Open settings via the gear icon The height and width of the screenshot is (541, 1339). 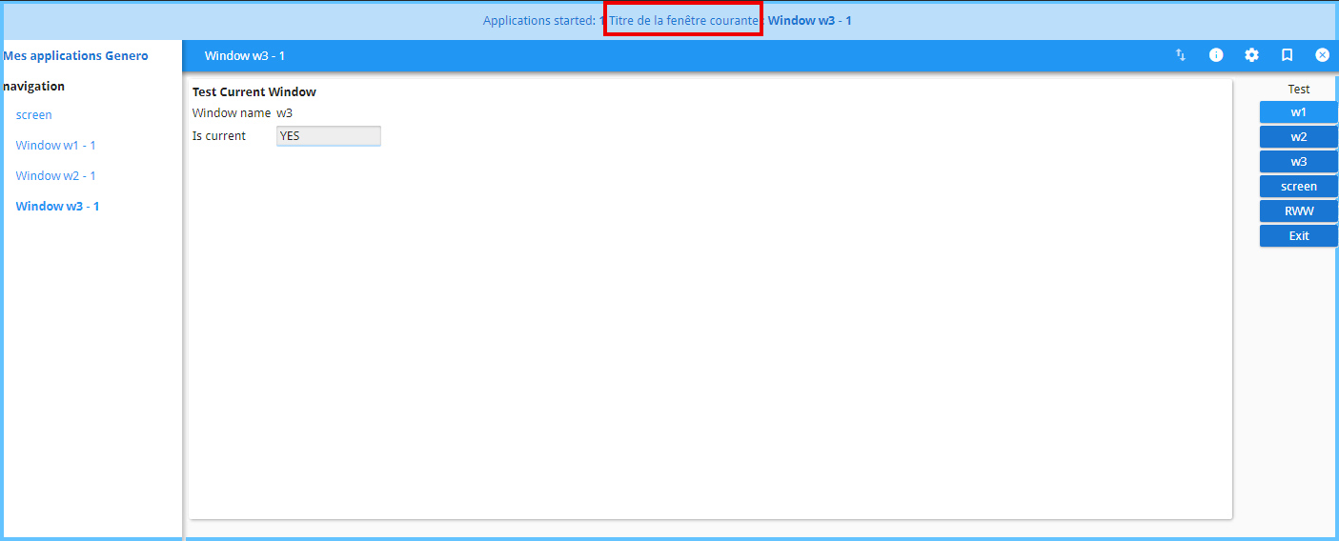pyautogui.click(x=1251, y=55)
